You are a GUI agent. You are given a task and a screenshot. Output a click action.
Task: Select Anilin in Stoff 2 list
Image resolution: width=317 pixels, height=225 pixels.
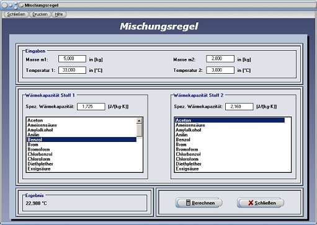click(230, 135)
